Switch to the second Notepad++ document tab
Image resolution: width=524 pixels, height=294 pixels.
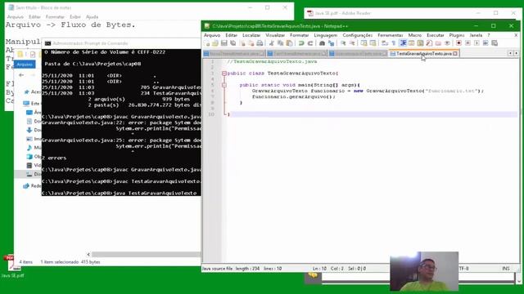coord(296,54)
